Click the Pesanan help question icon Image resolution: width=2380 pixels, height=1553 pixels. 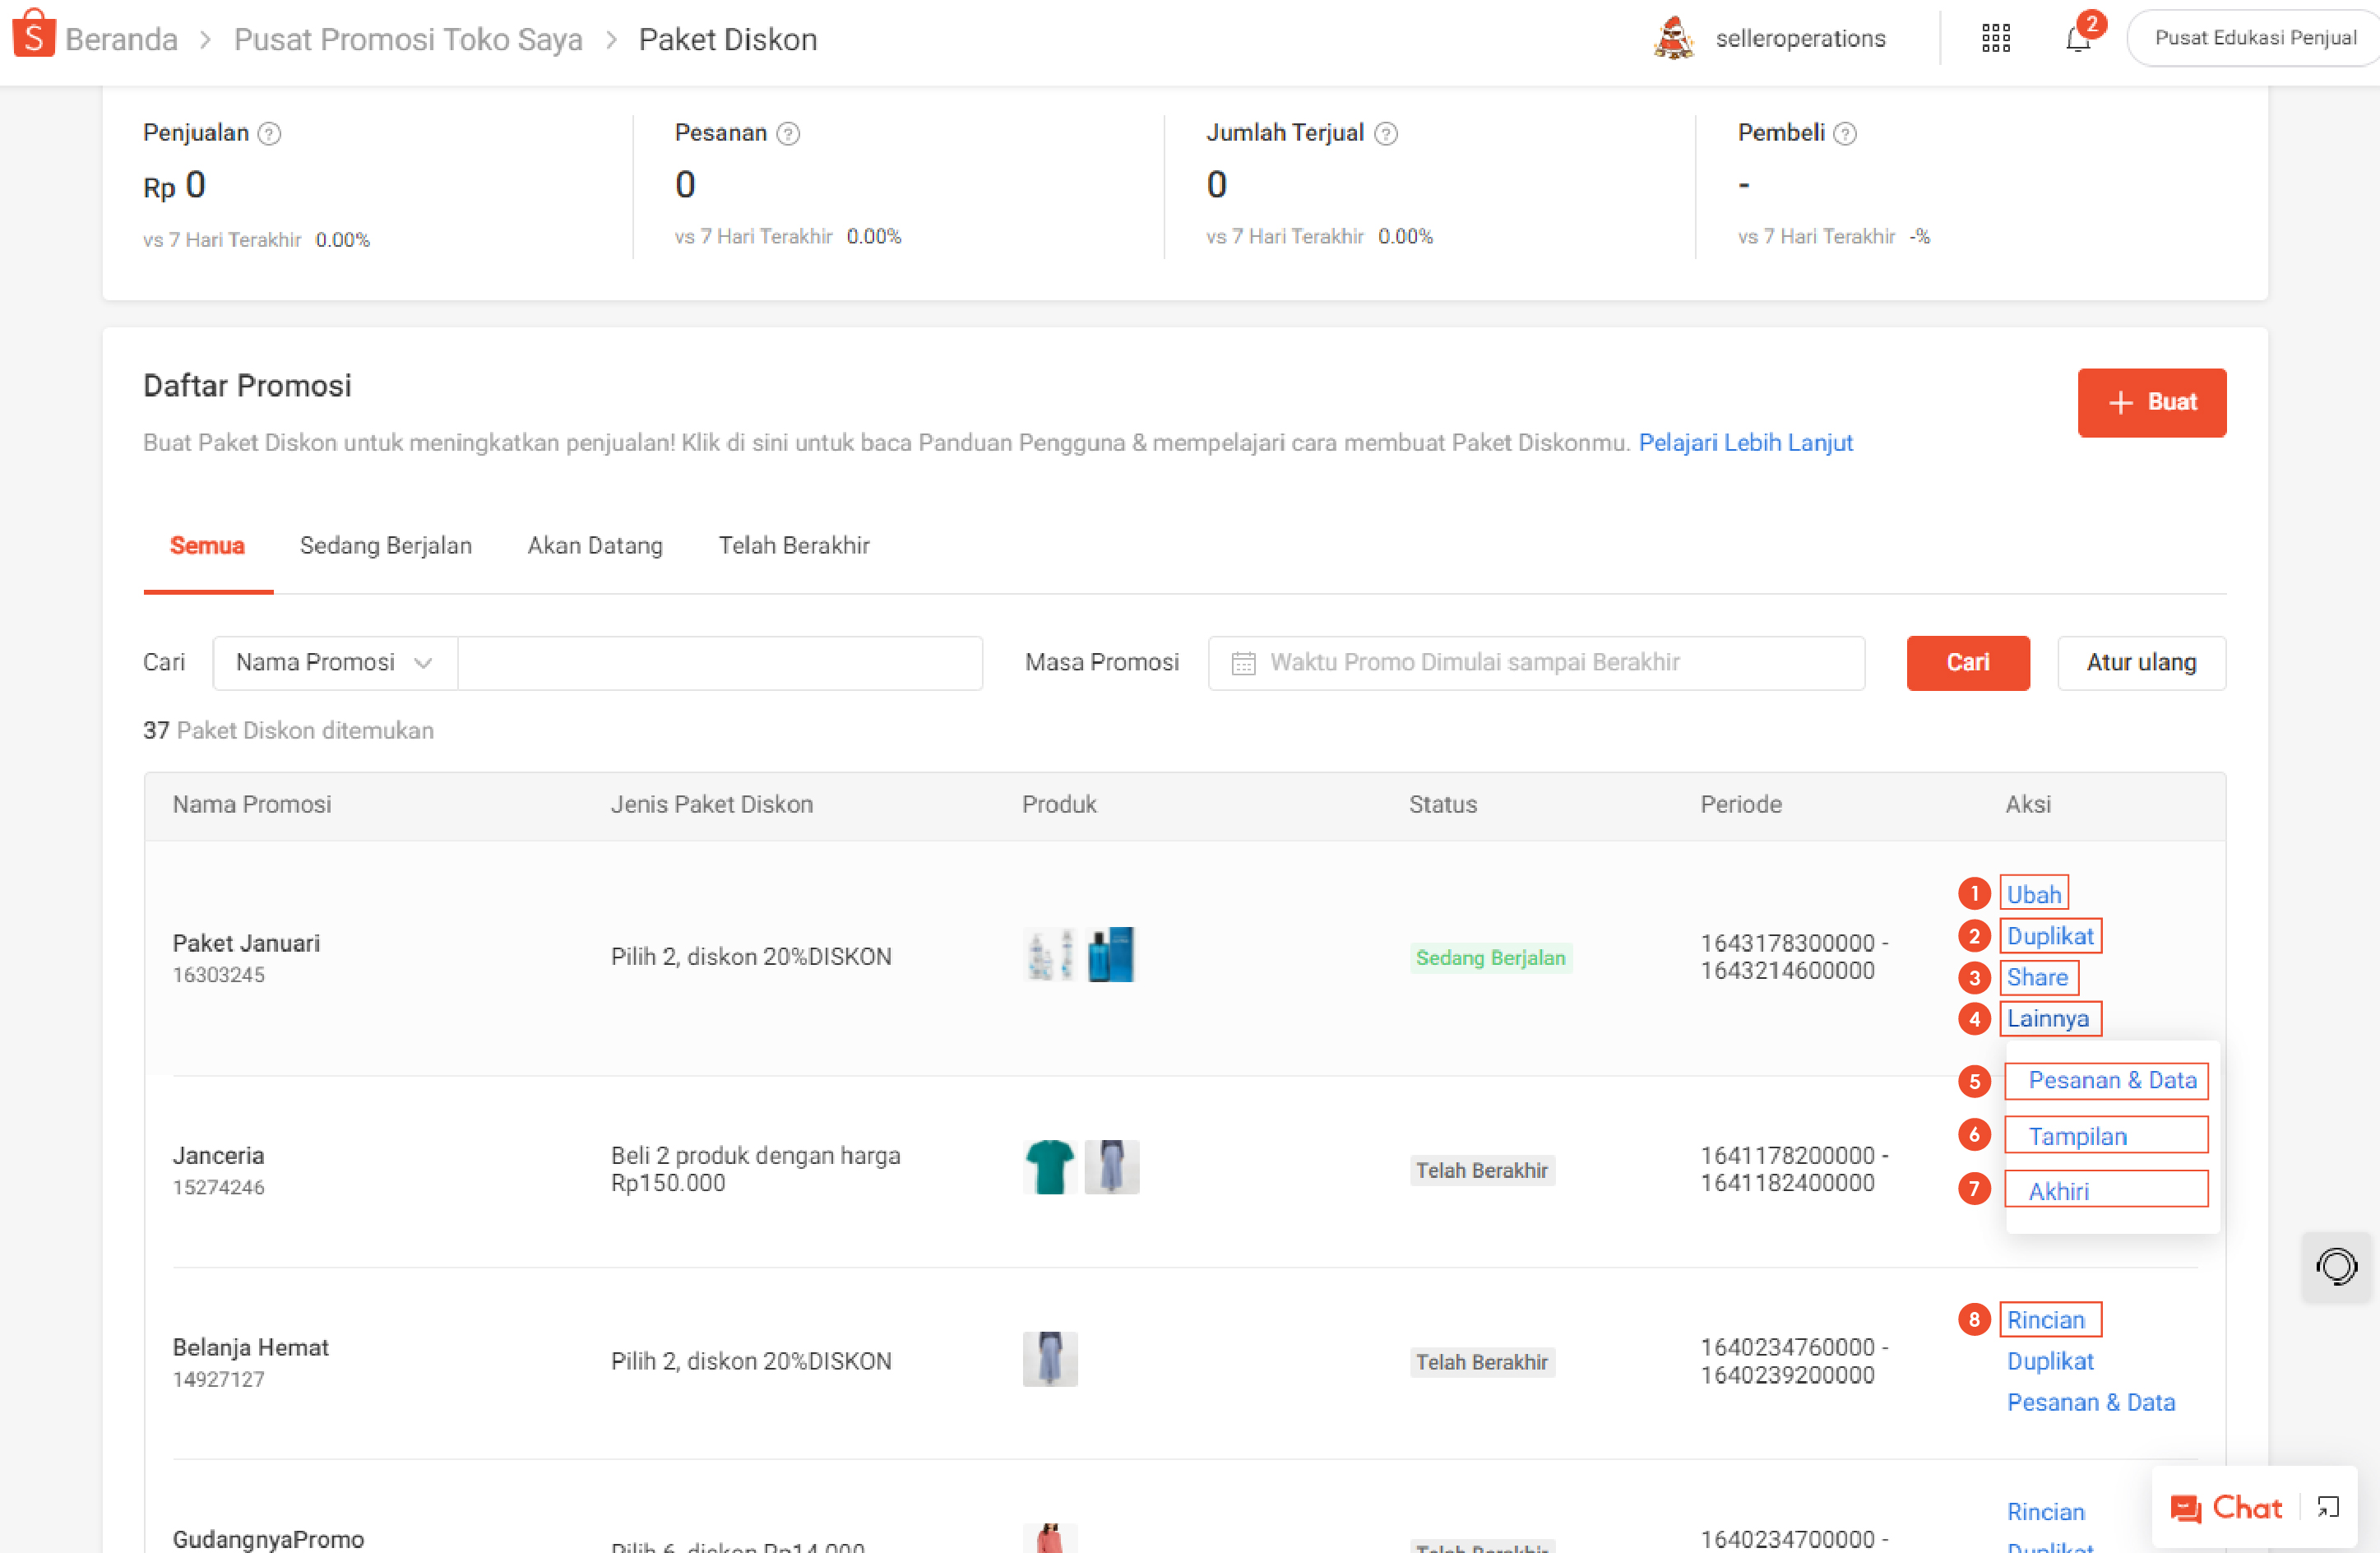point(788,134)
